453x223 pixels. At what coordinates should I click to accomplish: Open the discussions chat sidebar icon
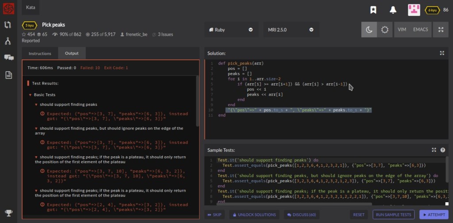(x=9, y=58)
